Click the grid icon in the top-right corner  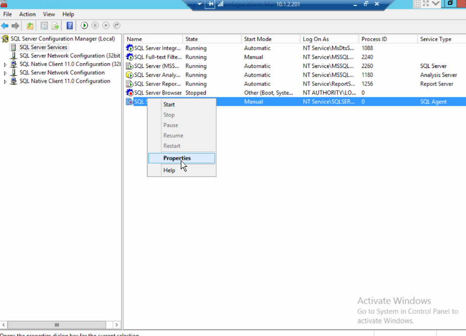tap(417, 3)
